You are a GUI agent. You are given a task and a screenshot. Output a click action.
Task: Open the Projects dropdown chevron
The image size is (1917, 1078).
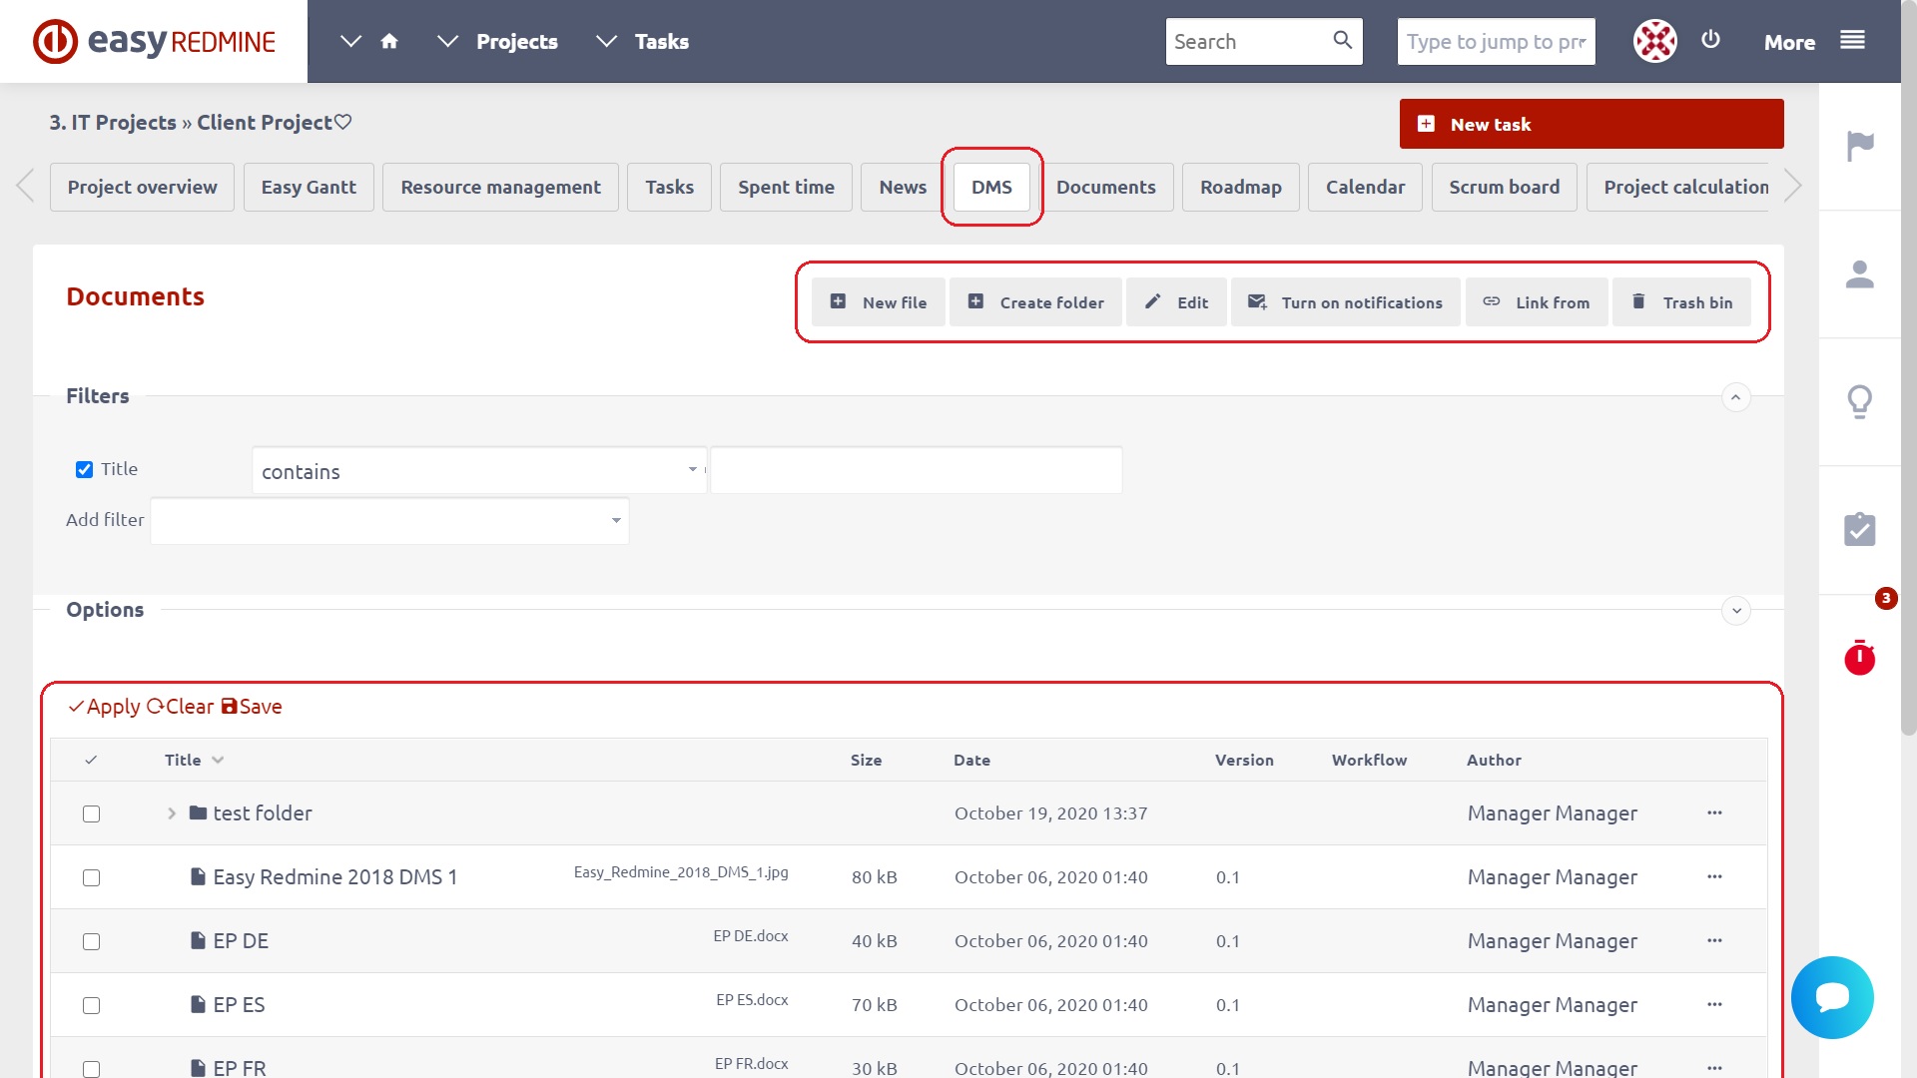(447, 41)
